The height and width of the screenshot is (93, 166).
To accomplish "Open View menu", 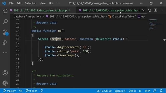I will click(43, 3).
